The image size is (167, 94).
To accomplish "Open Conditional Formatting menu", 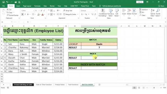I will click(103, 13).
